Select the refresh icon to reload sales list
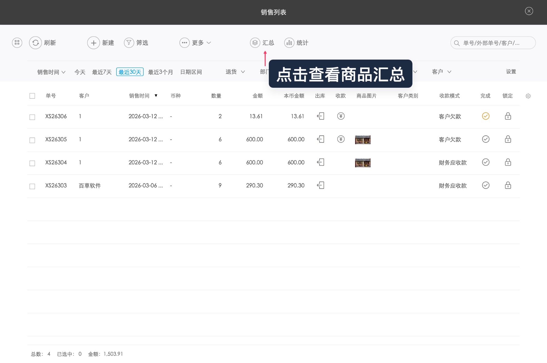547x363 pixels. point(36,43)
